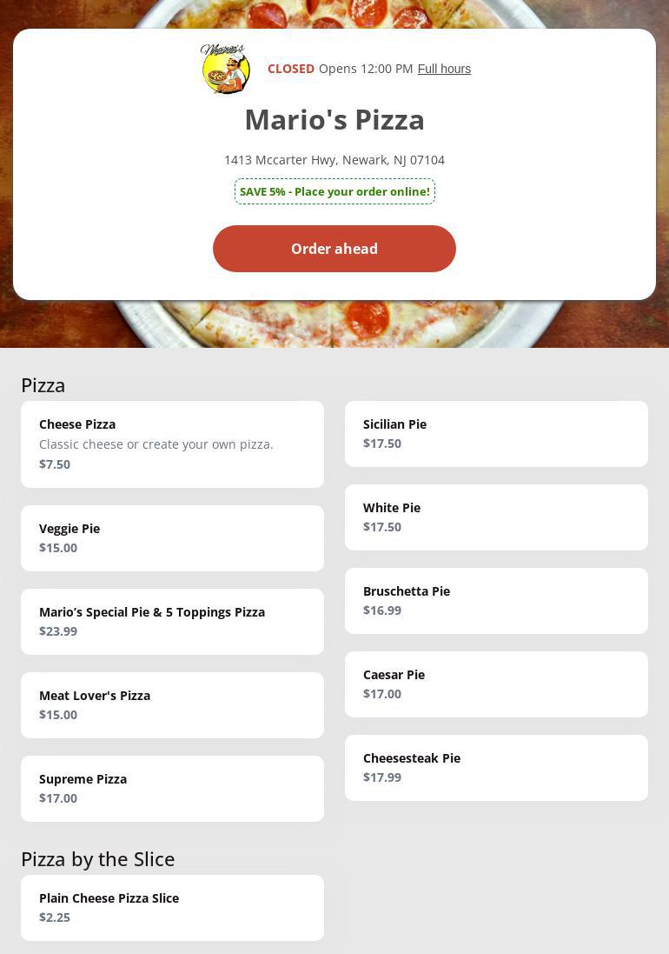Open the Meat Lover's Pizza card
The image size is (669, 954).
click(173, 704)
